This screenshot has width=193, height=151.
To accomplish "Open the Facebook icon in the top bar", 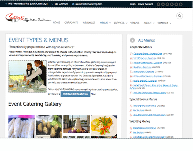I will click(159, 4).
